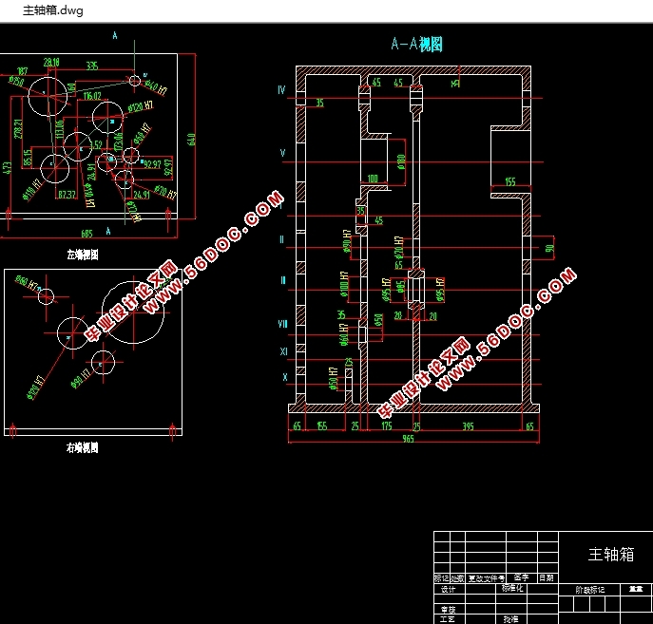The height and width of the screenshot is (624, 653).
Task: Click the 设计 cell in title block
Action: [x=449, y=589]
